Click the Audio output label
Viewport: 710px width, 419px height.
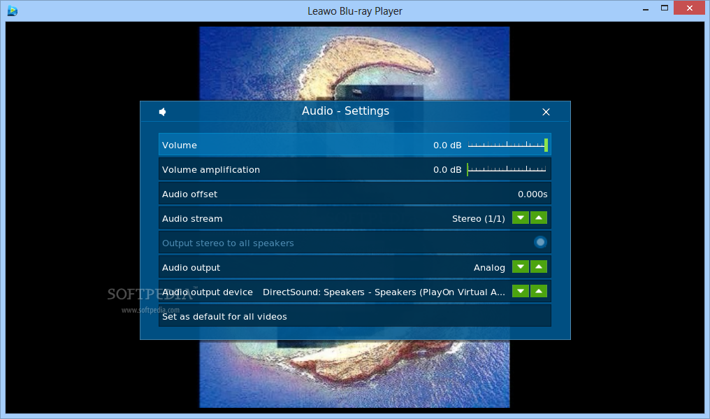pos(191,267)
